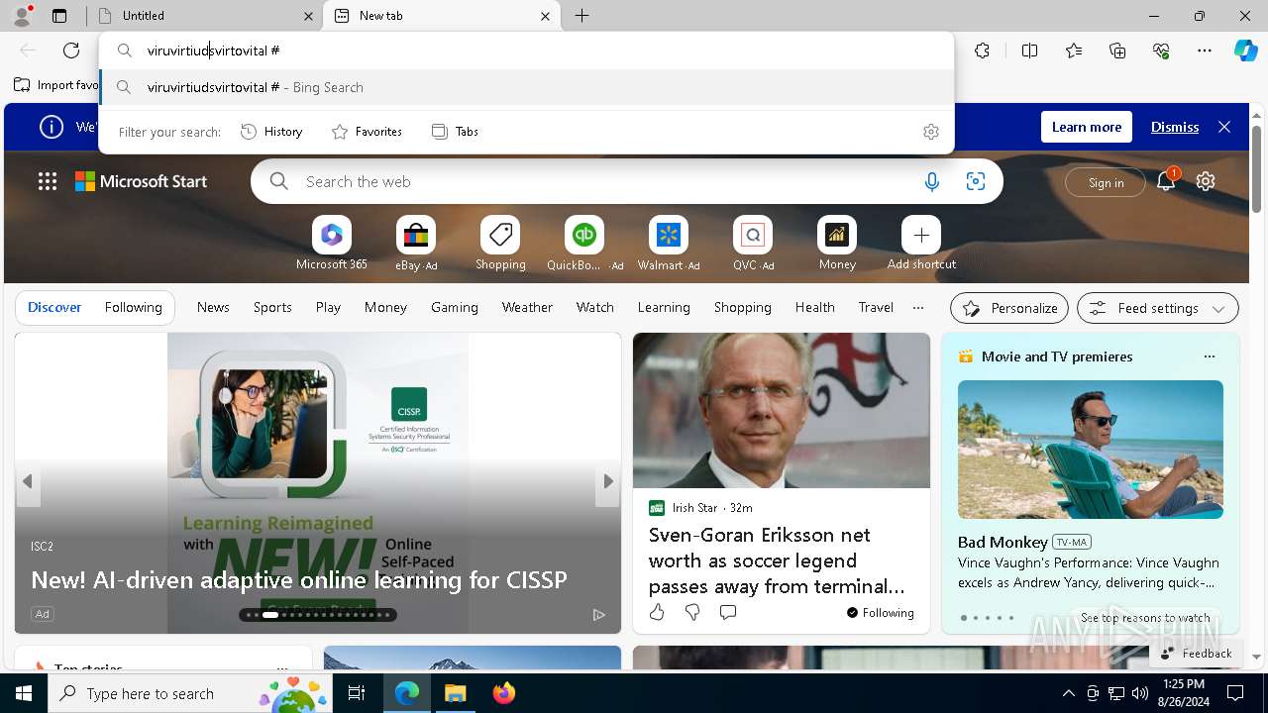Open the Settings and more ellipsis
1268x713 pixels.
tap(1205, 51)
